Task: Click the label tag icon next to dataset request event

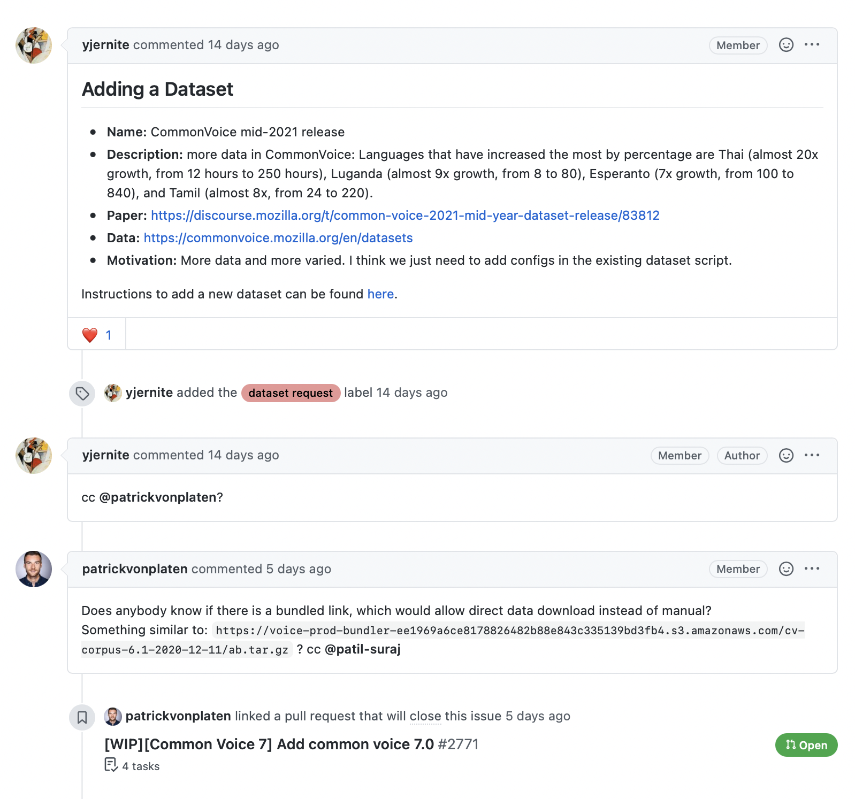Action: click(x=81, y=393)
